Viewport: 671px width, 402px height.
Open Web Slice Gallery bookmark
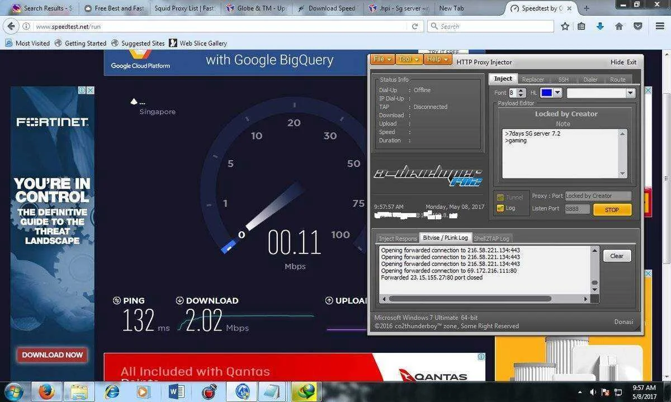click(x=198, y=43)
